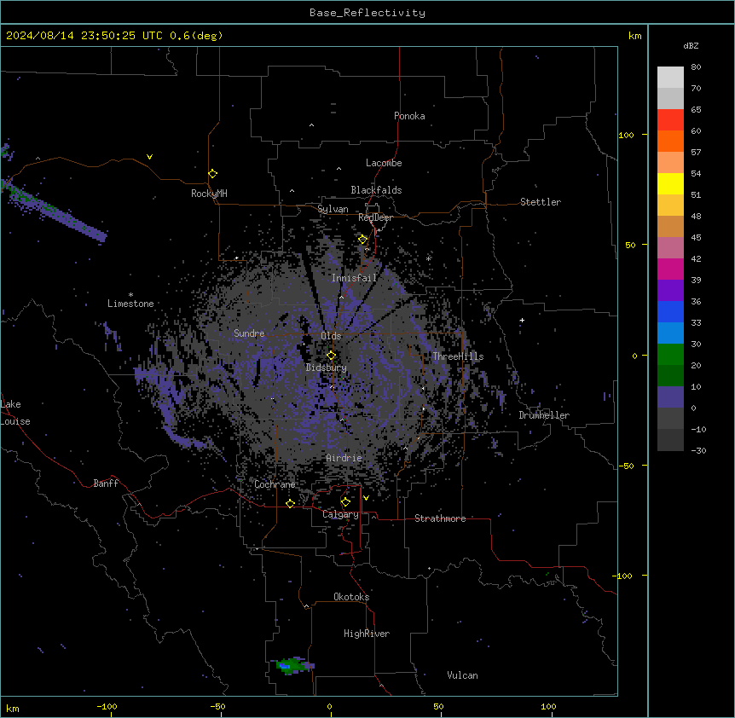Viewport: 735px width, 718px height.
Task: Pick the red swatch below 65 dBZ
Action: coord(670,120)
